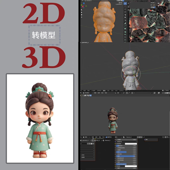
Task: Toggle camera view icon in top-left viewport
Action: tap(82, 15)
